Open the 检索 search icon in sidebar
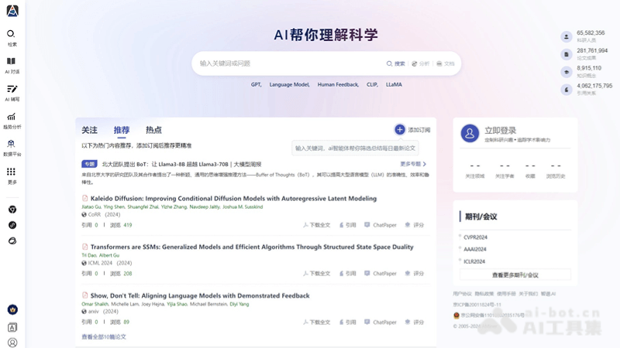 tap(12, 35)
